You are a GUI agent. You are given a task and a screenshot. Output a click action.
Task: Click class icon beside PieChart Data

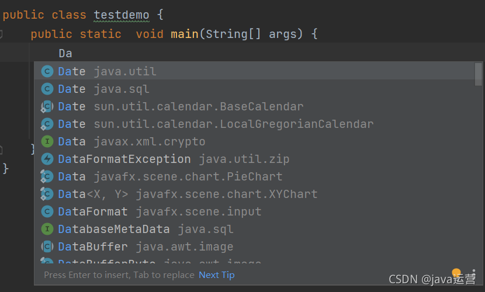click(47, 177)
